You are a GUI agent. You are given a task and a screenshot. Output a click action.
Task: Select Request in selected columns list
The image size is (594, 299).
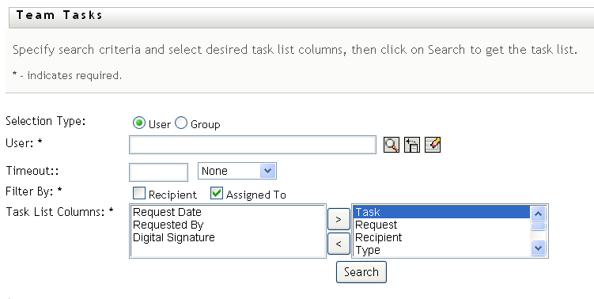tap(441, 225)
